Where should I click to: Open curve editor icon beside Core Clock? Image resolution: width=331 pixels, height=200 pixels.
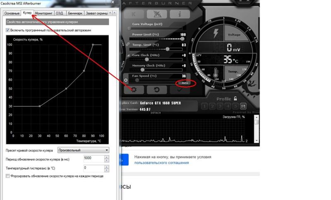[128, 55]
